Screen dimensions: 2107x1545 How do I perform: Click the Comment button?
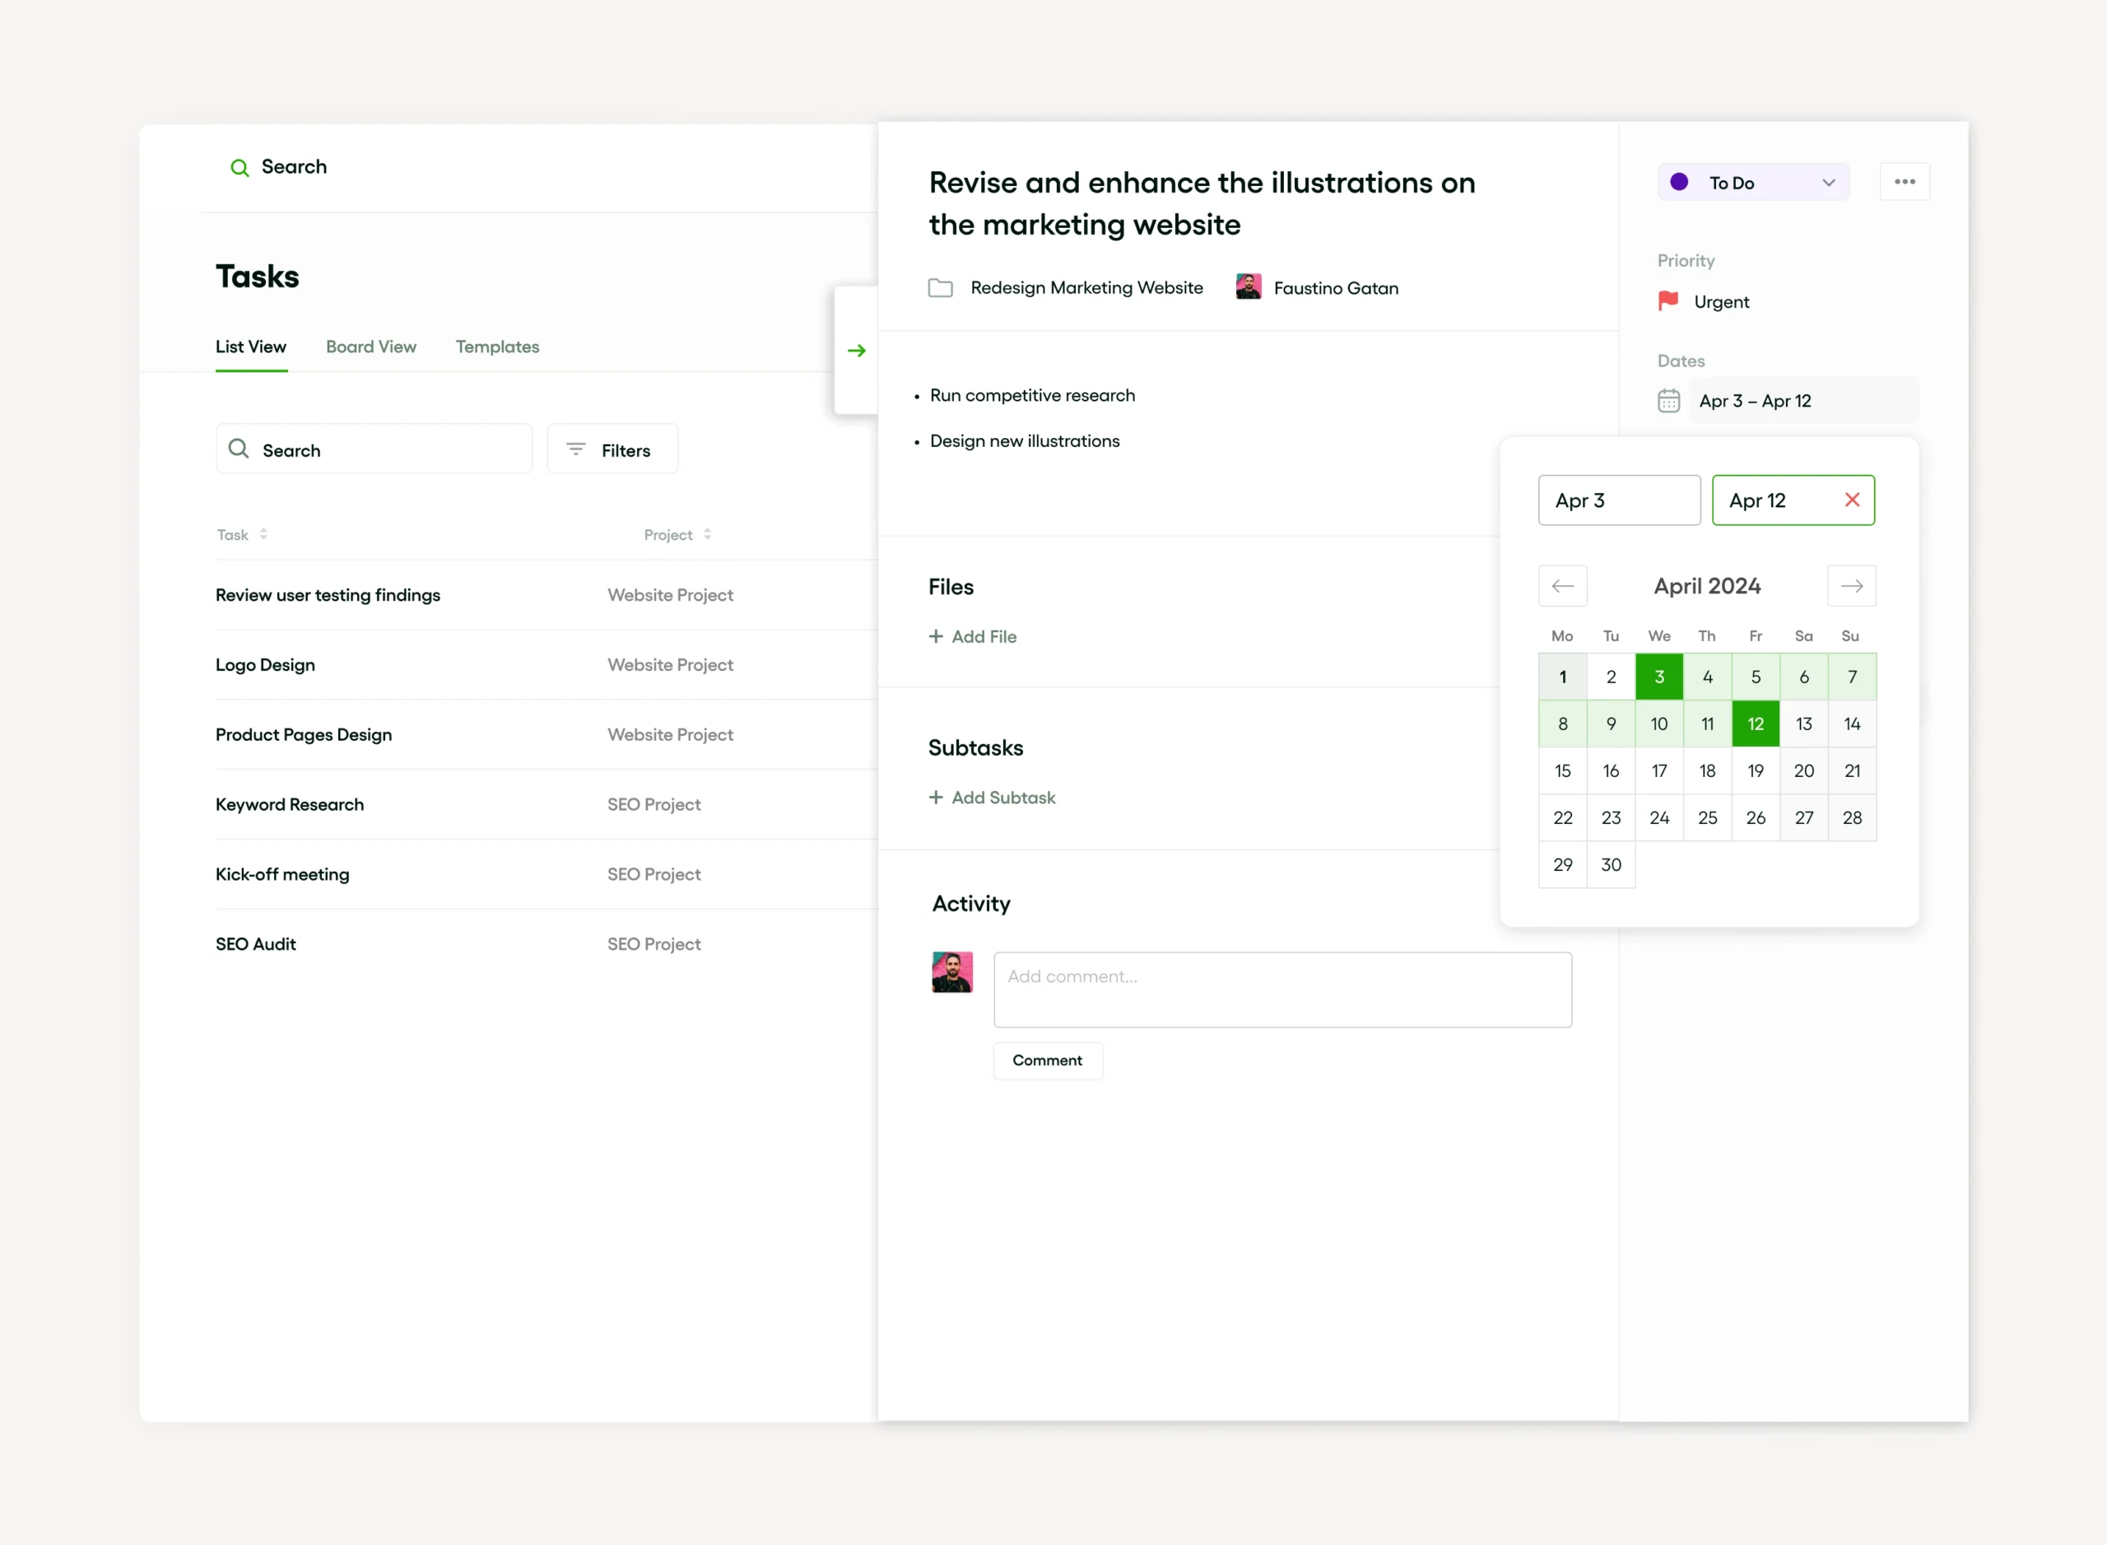(1048, 1060)
